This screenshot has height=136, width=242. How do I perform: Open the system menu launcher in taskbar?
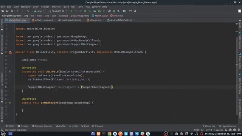[3, 134]
